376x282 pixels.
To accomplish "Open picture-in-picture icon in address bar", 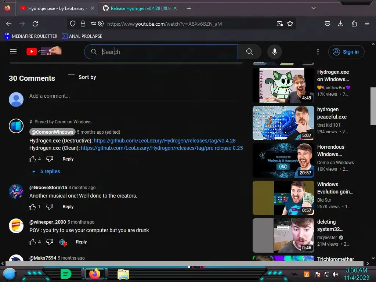I will click(279, 23).
